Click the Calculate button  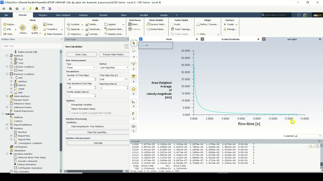click(x=98, y=143)
